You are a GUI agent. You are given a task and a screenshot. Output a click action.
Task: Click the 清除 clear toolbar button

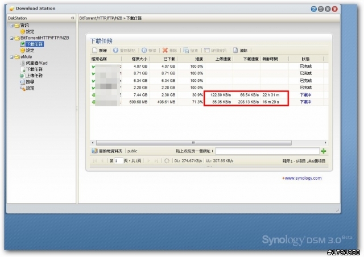coord(241,51)
